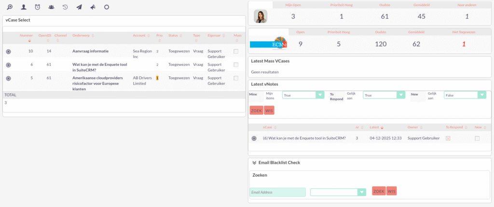Open the New filter dropdown set to False
This screenshot has width=494, height=207.
(465, 95)
